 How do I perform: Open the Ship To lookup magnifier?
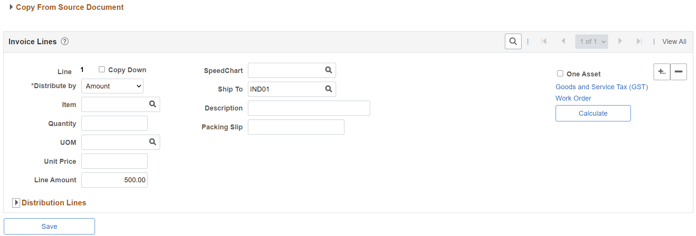coord(328,89)
